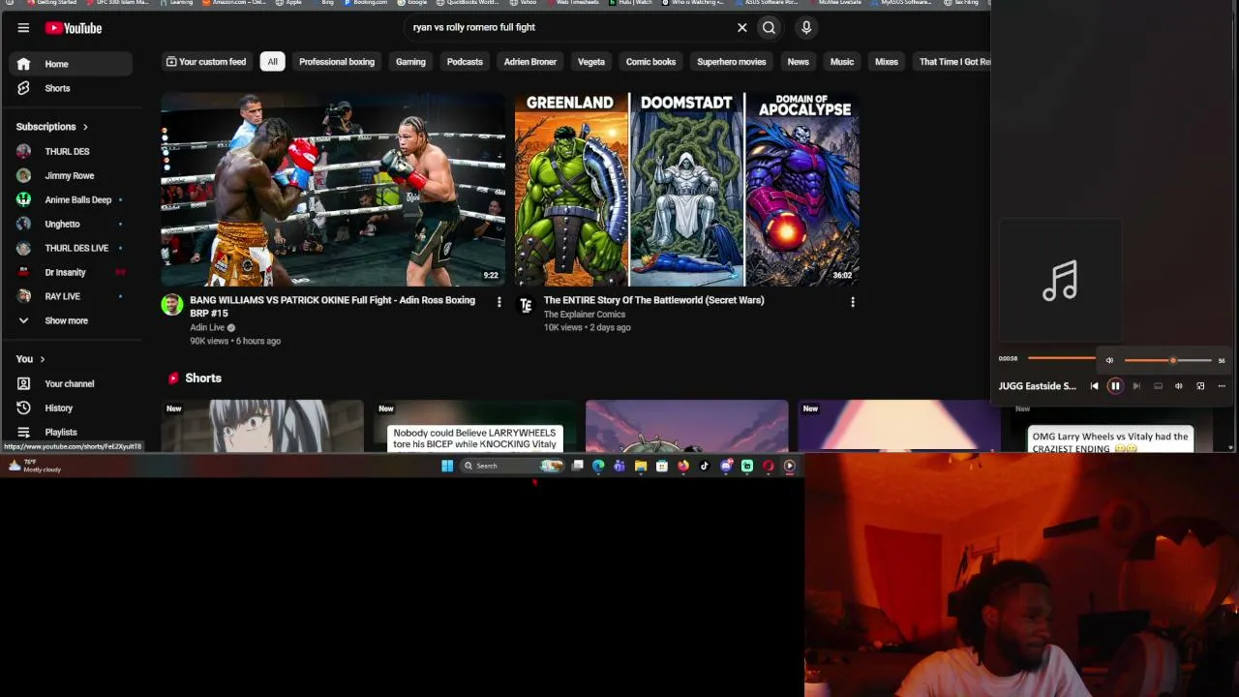Expand the Subscriptions section

52,127
